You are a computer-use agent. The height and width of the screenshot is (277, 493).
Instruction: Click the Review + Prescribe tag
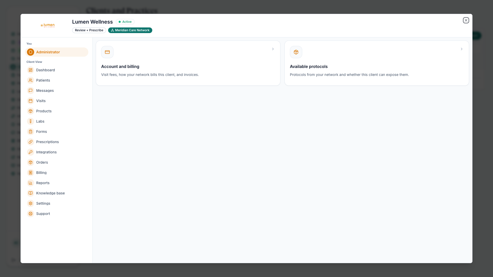(x=89, y=30)
